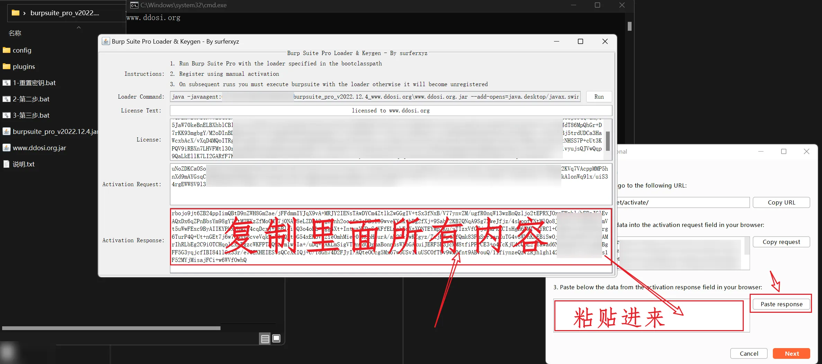Click the sort arrow above 名称 column
This screenshot has height=364, width=822.
(79, 27)
